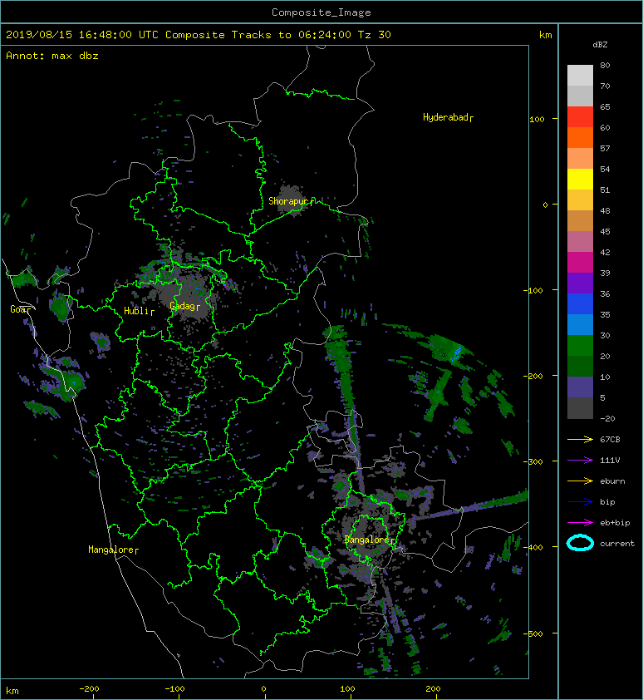The height and width of the screenshot is (700, 643).
Task: Pick the green swatch between 30 and 20
Action: point(580,345)
